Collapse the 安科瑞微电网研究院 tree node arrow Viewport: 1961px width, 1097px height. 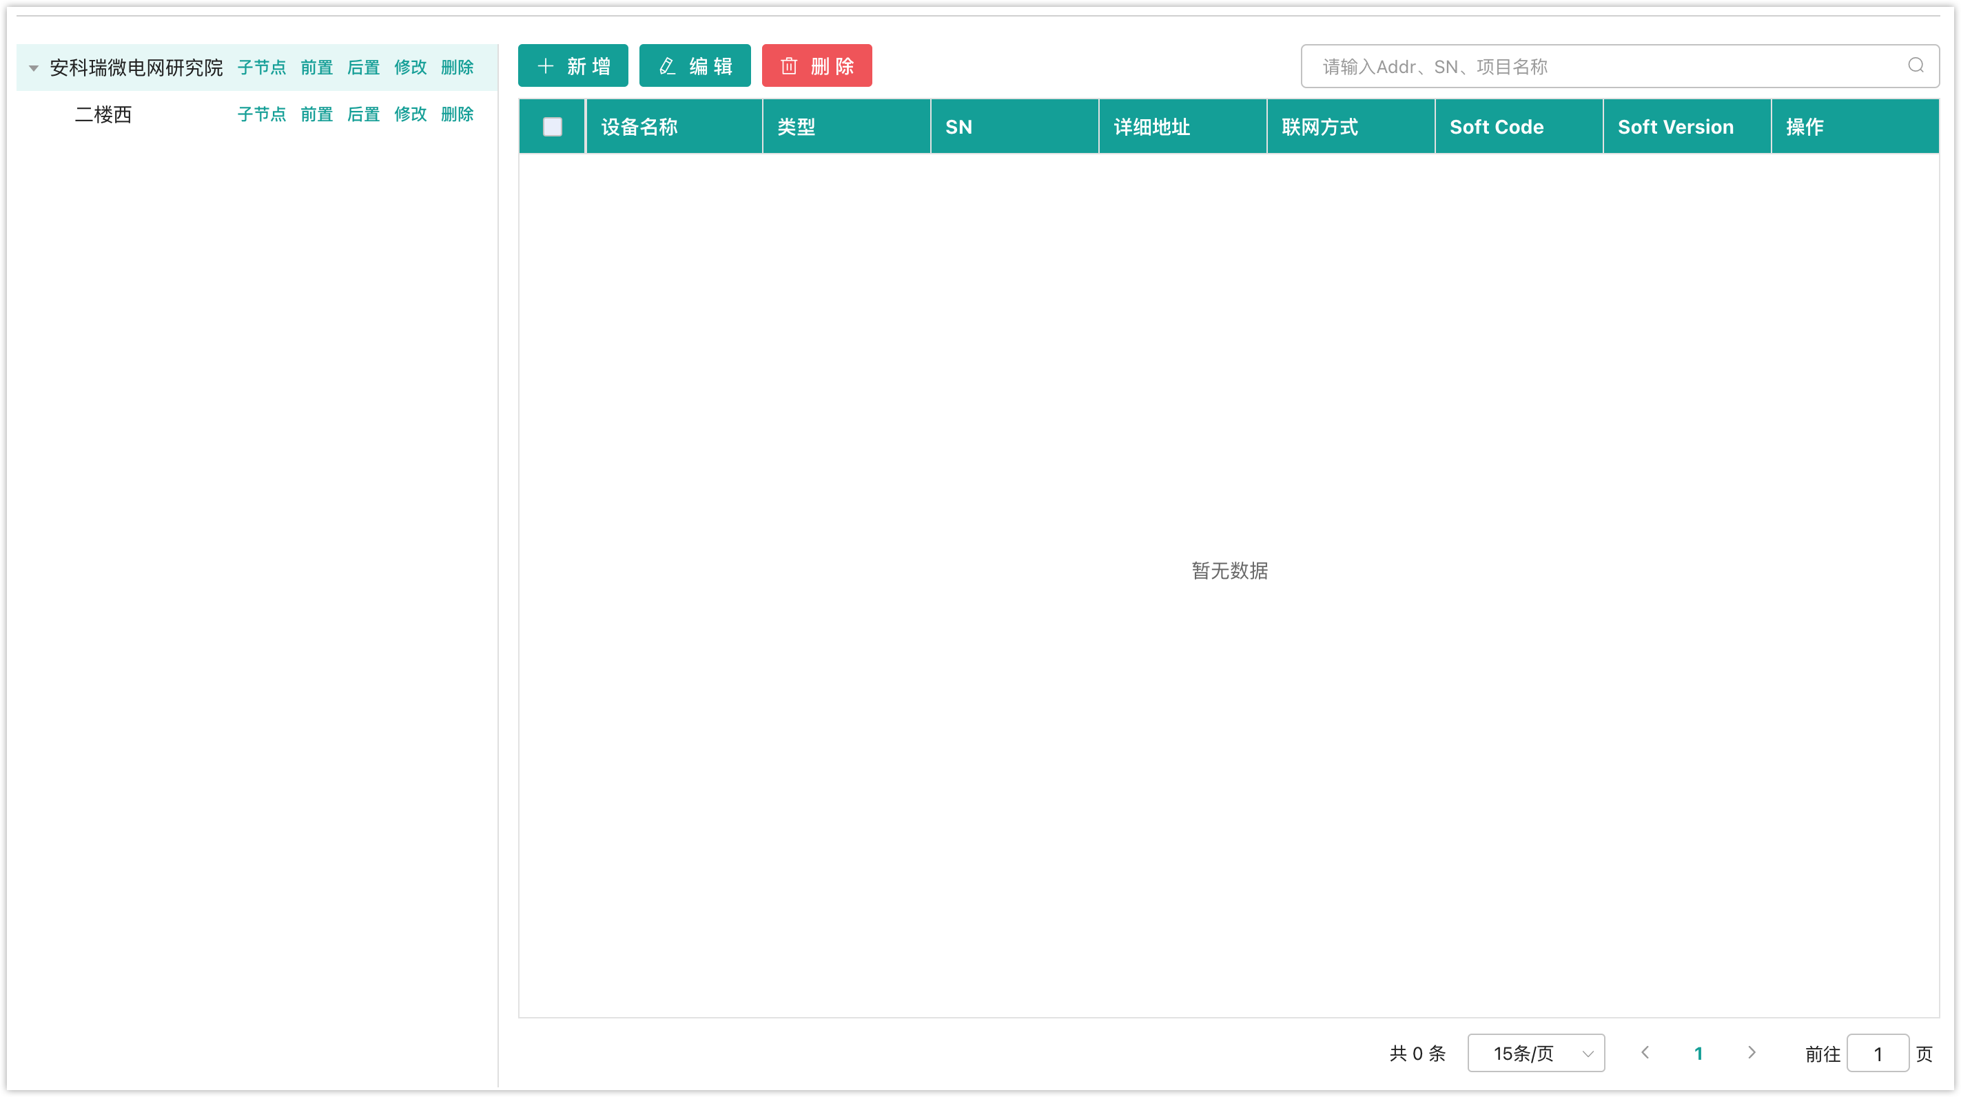pos(34,68)
